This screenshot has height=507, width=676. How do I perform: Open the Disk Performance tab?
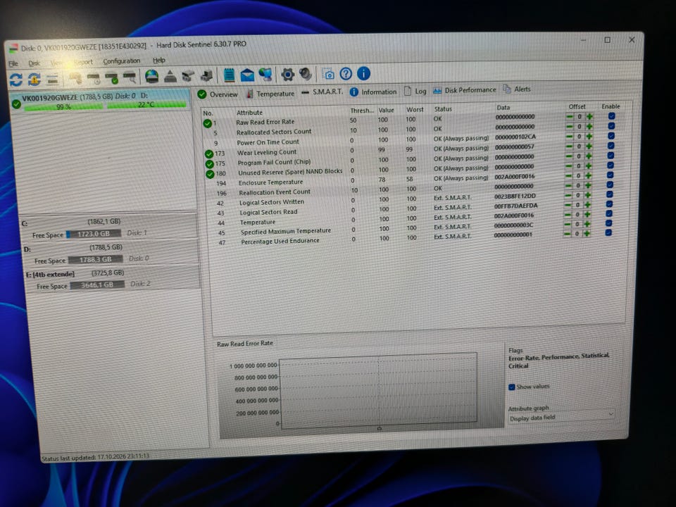tap(465, 90)
